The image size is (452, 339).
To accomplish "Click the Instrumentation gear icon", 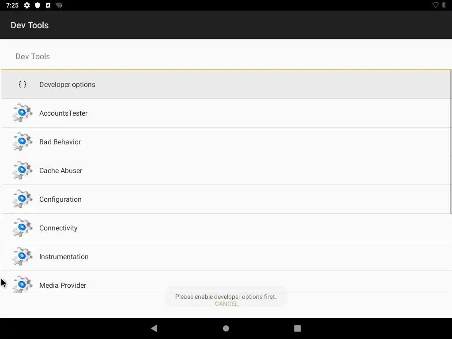I will [x=22, y=256].
